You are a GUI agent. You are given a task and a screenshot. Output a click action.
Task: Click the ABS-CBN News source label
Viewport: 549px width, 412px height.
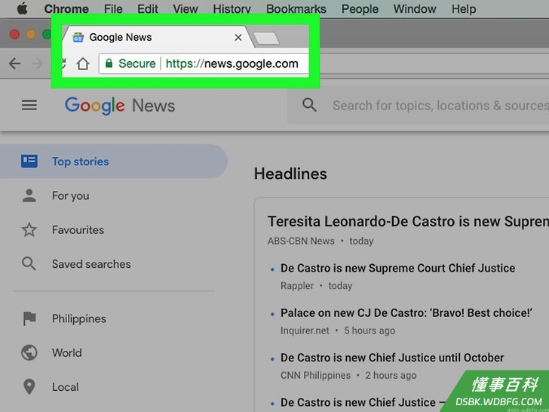click(x=301, y=241)
